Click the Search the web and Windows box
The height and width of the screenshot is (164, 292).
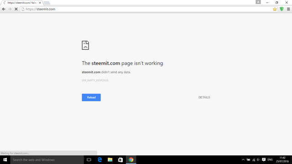click(x=47, y=160)
